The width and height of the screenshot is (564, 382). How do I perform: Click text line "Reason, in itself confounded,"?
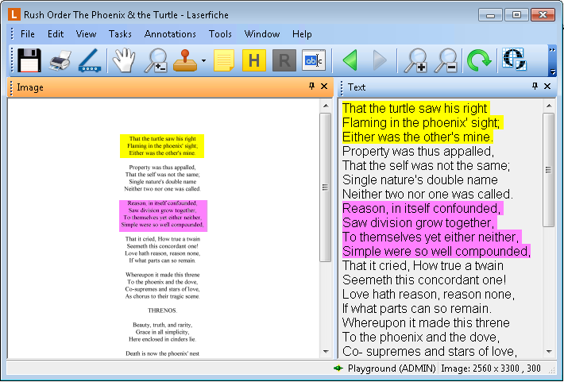click(x=421, y=208)
